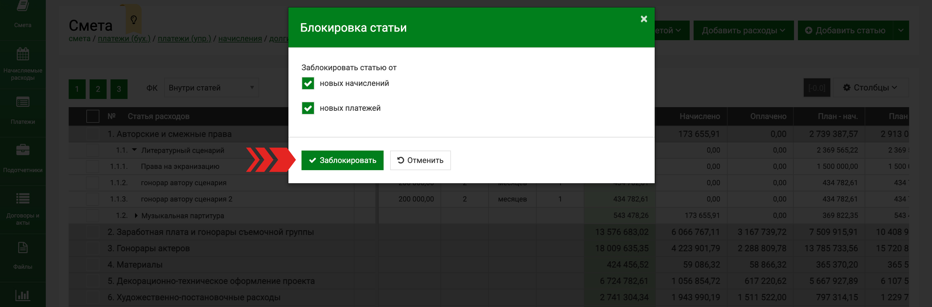Viewport: 932px width, 307px height.
Task: Check row 1. Авторские и смежные права
Action: pyautogui.click(x=93, y=134)
